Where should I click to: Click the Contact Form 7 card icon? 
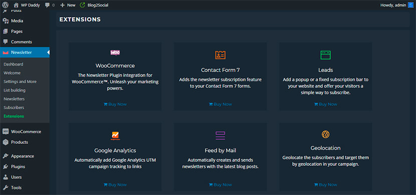pyautogui.click(x=220, y=55)
